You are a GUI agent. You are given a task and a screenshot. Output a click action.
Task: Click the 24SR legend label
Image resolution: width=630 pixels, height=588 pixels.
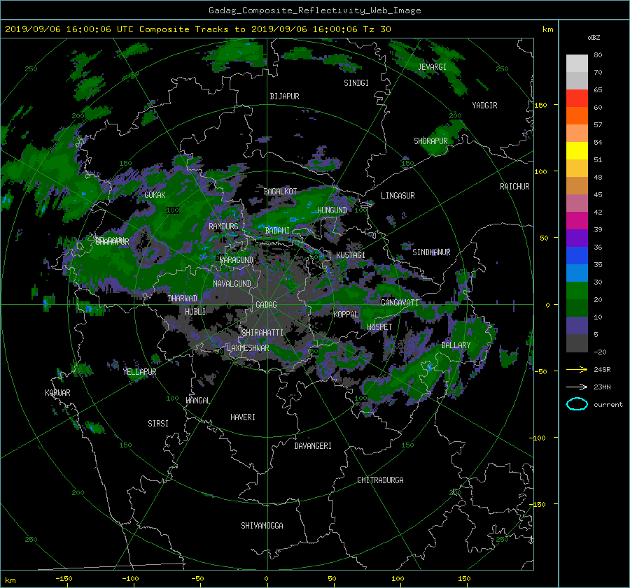[x=602, y=370]
